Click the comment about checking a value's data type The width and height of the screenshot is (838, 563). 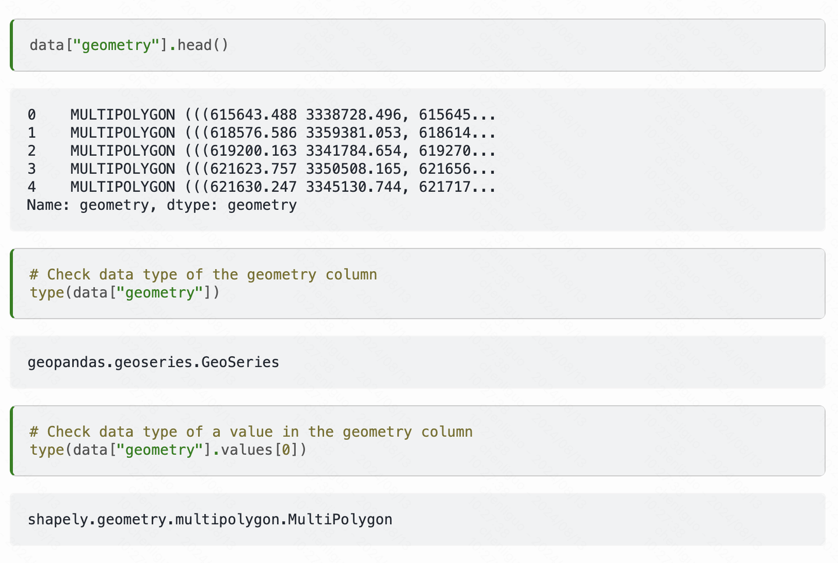point(250,432)
